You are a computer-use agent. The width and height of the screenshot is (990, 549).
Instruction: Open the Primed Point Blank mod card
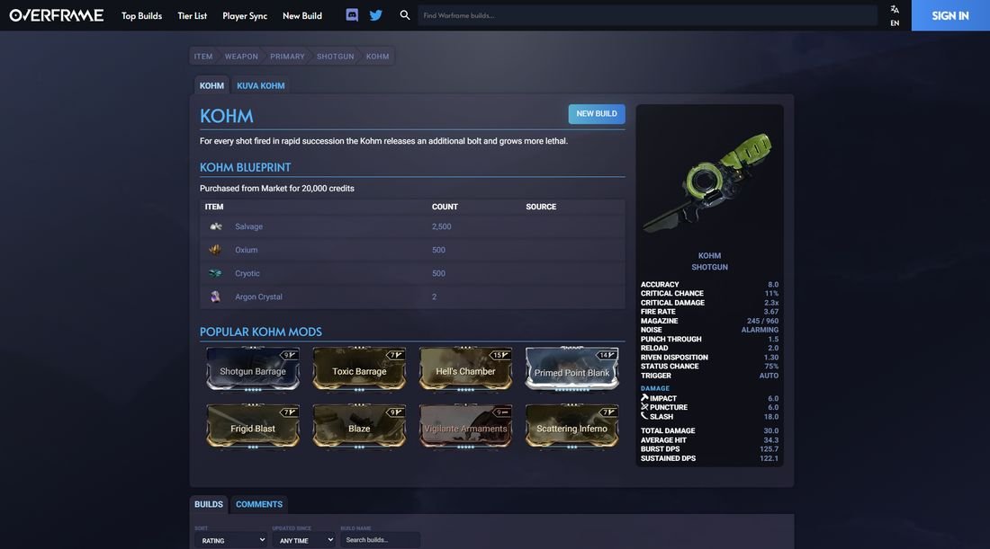tap(572, 368)
